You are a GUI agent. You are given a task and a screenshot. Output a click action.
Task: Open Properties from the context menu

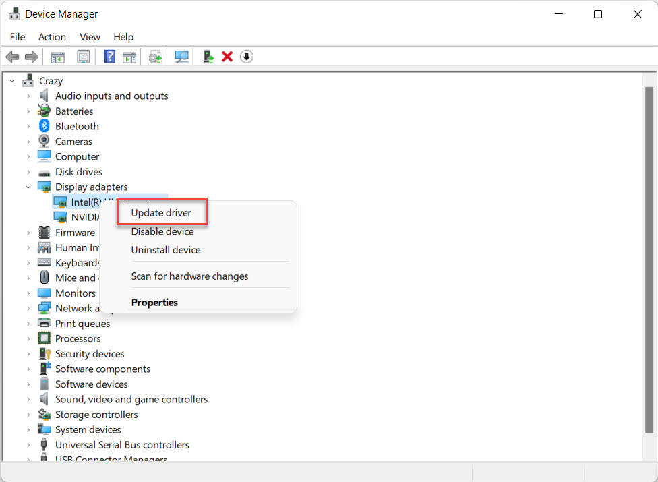coord(154,303)
